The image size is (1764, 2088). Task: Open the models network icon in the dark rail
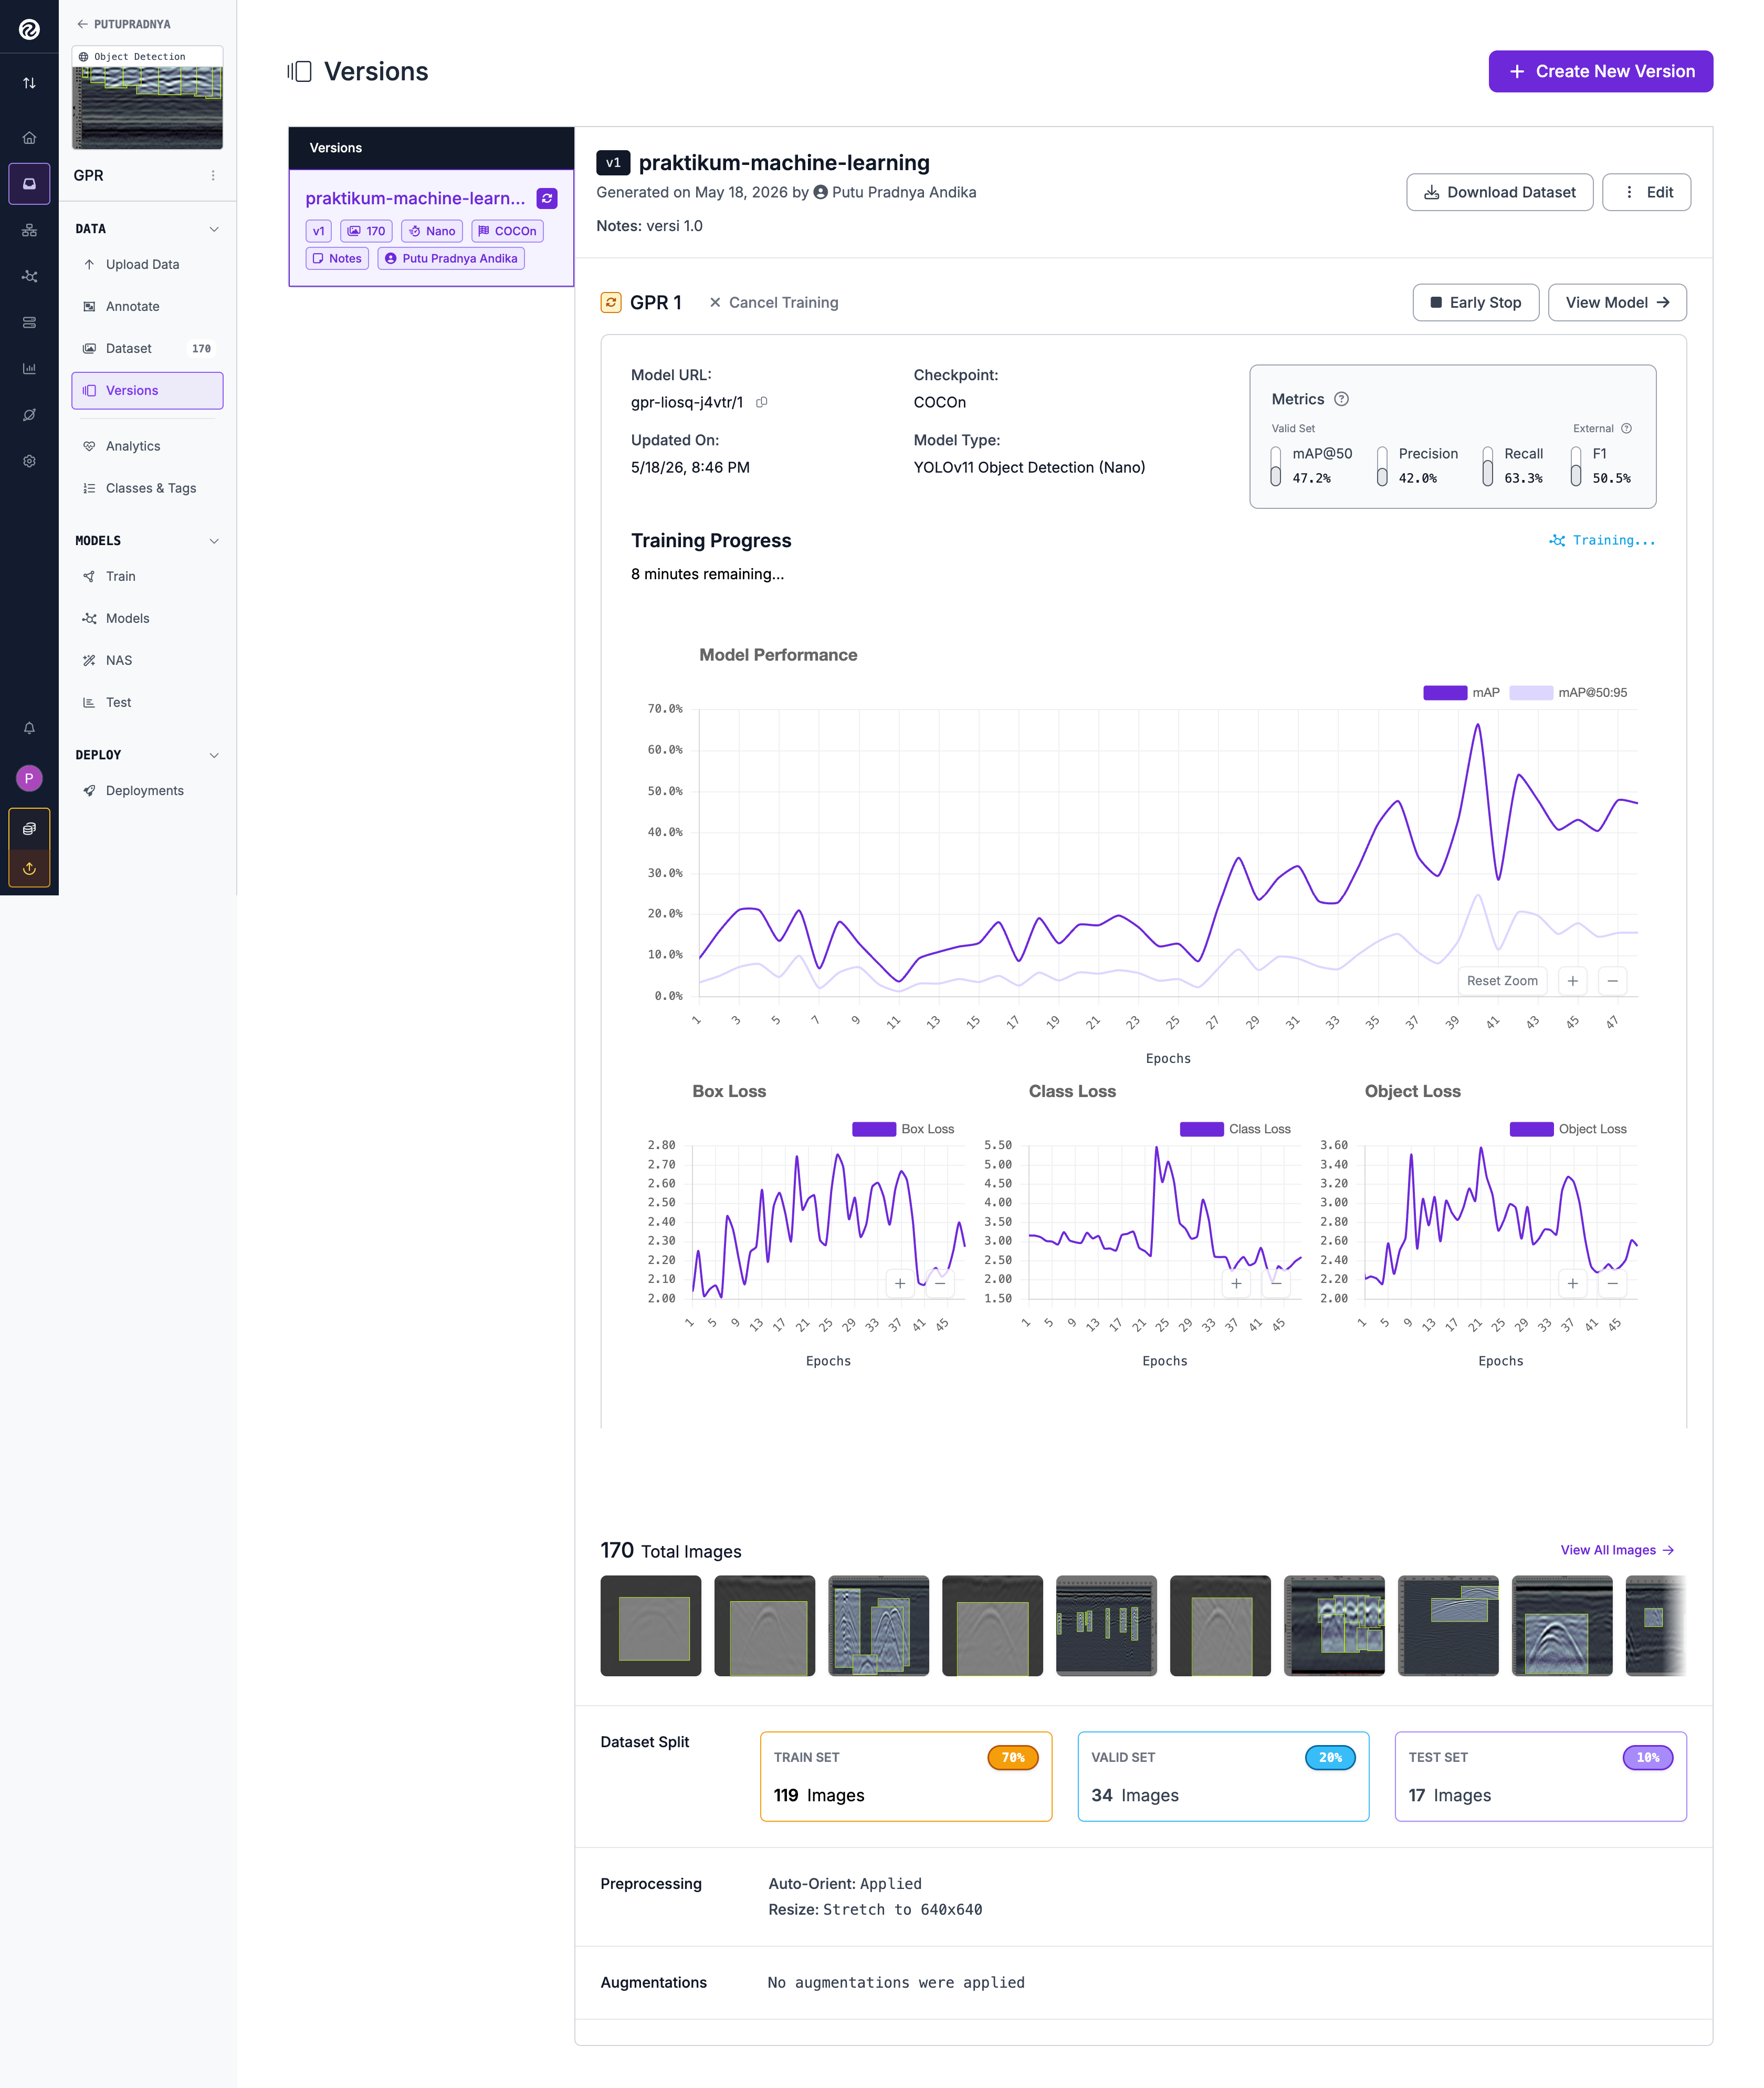(29, 276)
